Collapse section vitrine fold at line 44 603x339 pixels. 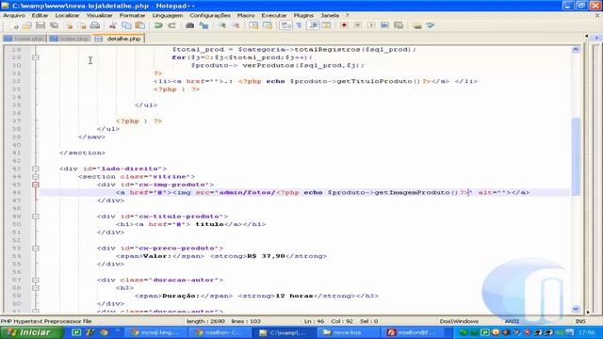tap(36, 177)
